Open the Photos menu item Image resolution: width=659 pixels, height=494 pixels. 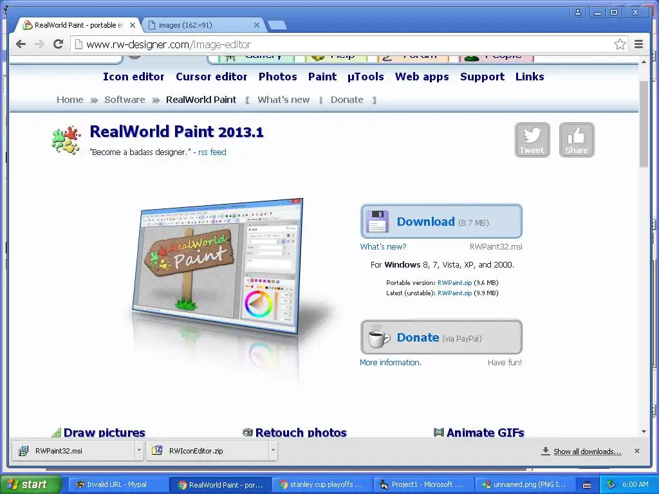click(278, 77)
